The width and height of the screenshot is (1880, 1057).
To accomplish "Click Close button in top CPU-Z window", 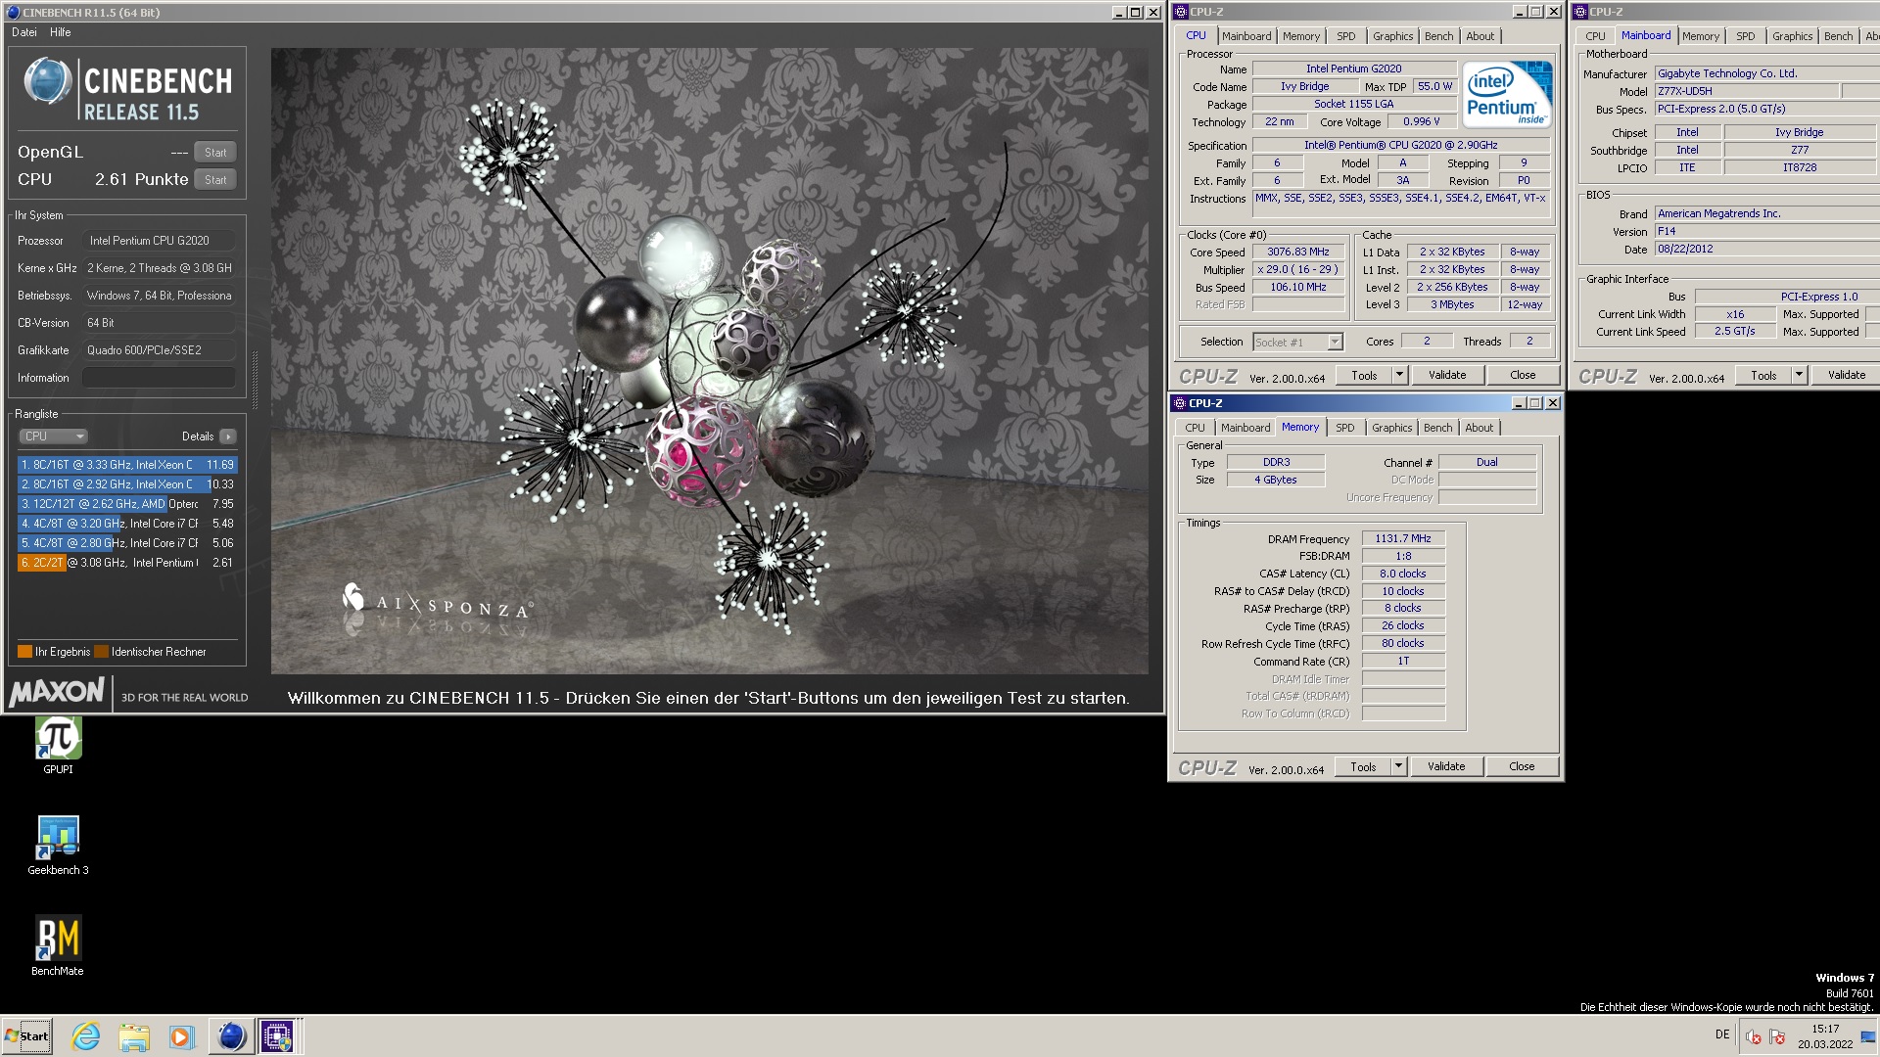I will (x=1523, y=376).
